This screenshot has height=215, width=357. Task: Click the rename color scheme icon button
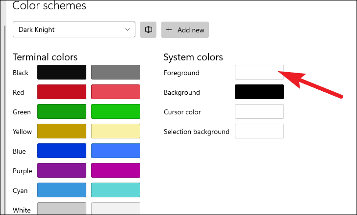(x=148, y=29)
